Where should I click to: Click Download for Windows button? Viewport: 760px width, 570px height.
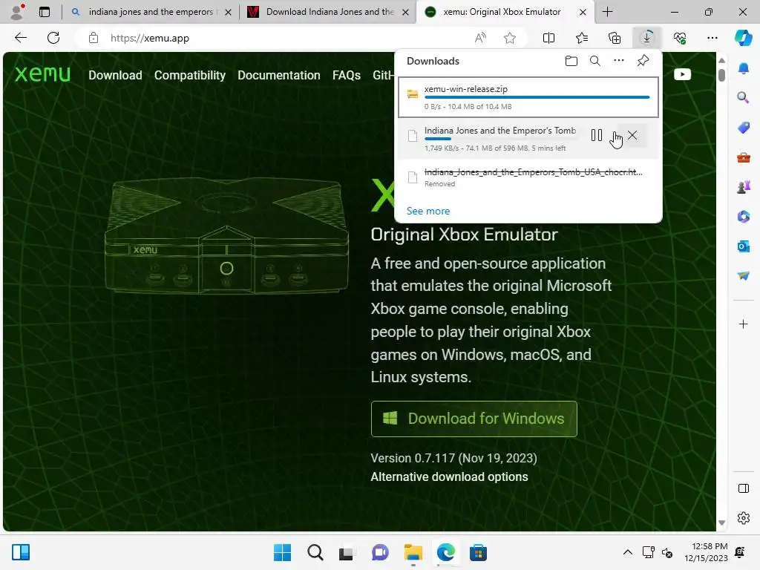click(x=474, y=419)
